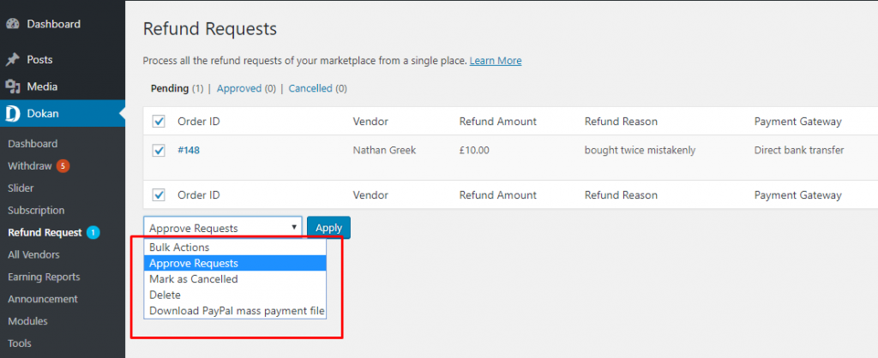Viewport: 878px width, 358px height.
Task: Click the Media library icon
Action: pyautogui.click(x=12, y=87)
